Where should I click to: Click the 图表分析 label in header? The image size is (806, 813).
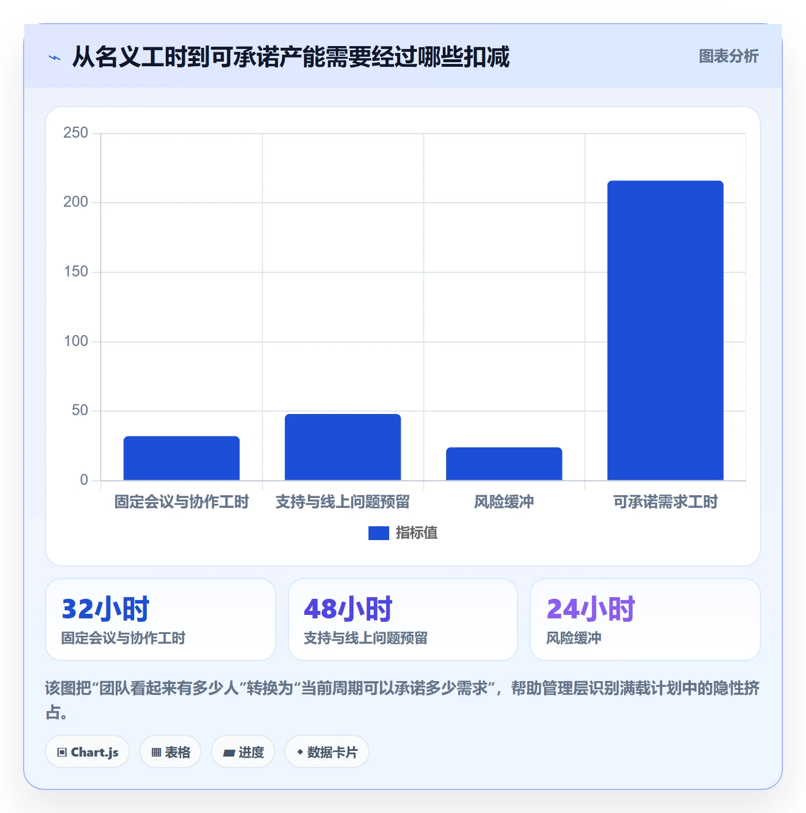click(728, 56)
